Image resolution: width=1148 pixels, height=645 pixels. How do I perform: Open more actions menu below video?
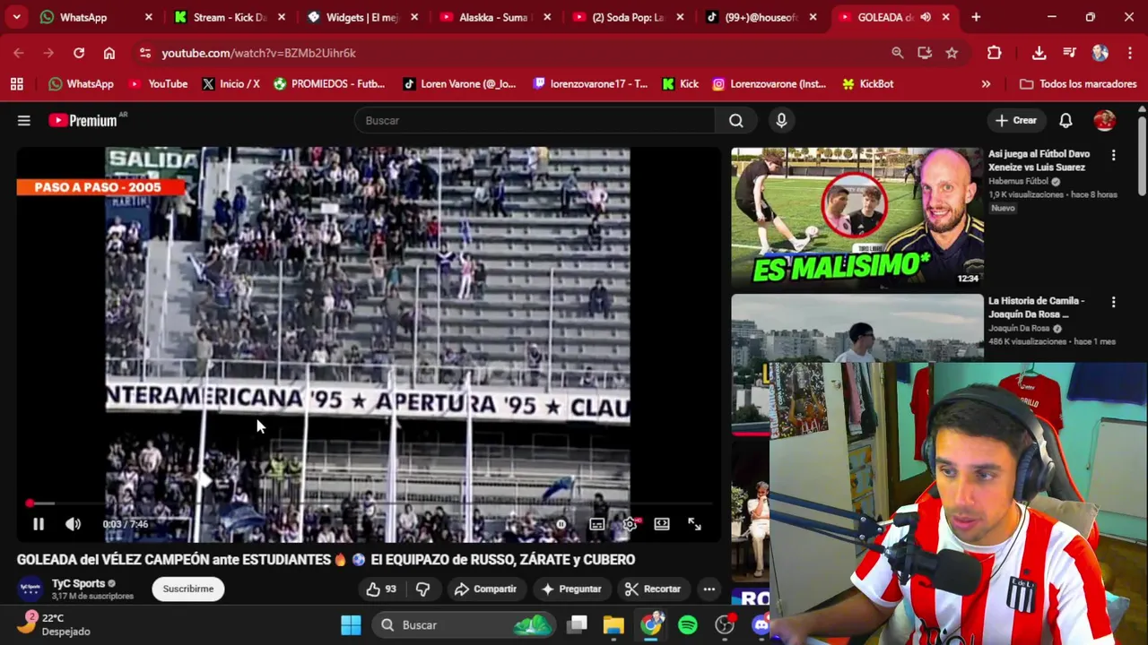pyautogui.click(x=709, y=589)
